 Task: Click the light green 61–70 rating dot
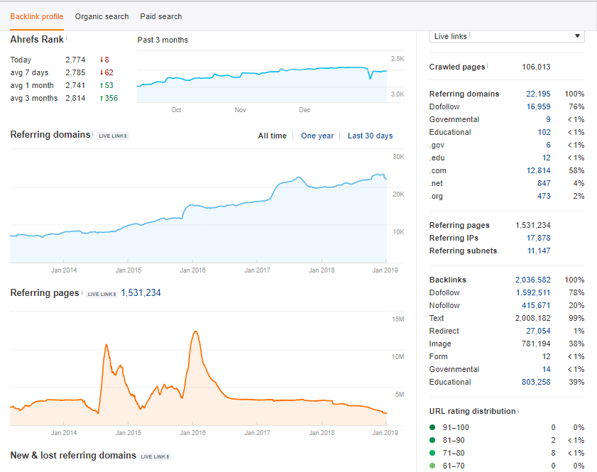click(x=432, y=466)
